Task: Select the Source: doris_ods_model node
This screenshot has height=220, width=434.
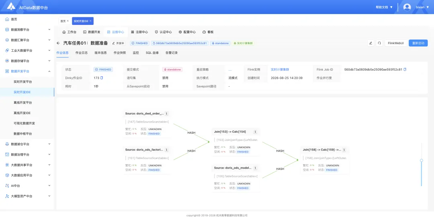Action: click(x=236, y=178)
